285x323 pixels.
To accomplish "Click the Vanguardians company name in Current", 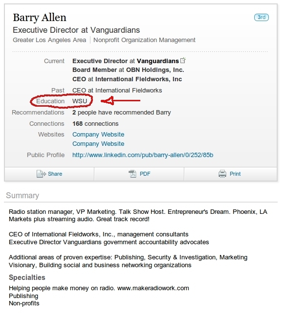I will coord(157,61).
